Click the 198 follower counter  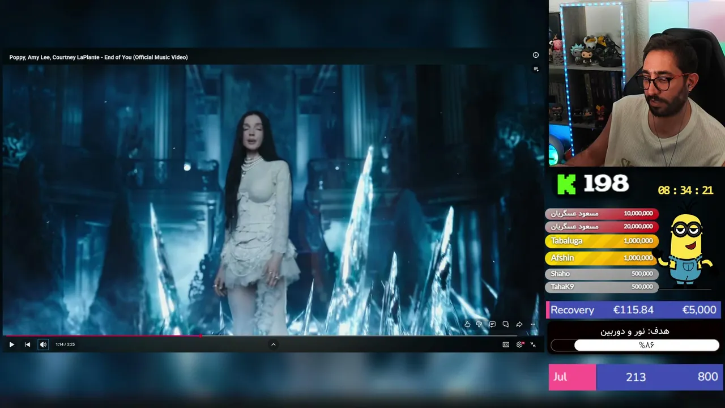[606, 184]
